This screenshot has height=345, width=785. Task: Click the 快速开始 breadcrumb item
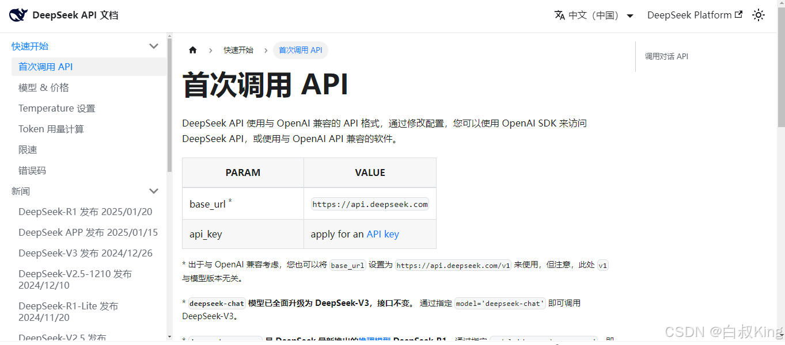238,50
